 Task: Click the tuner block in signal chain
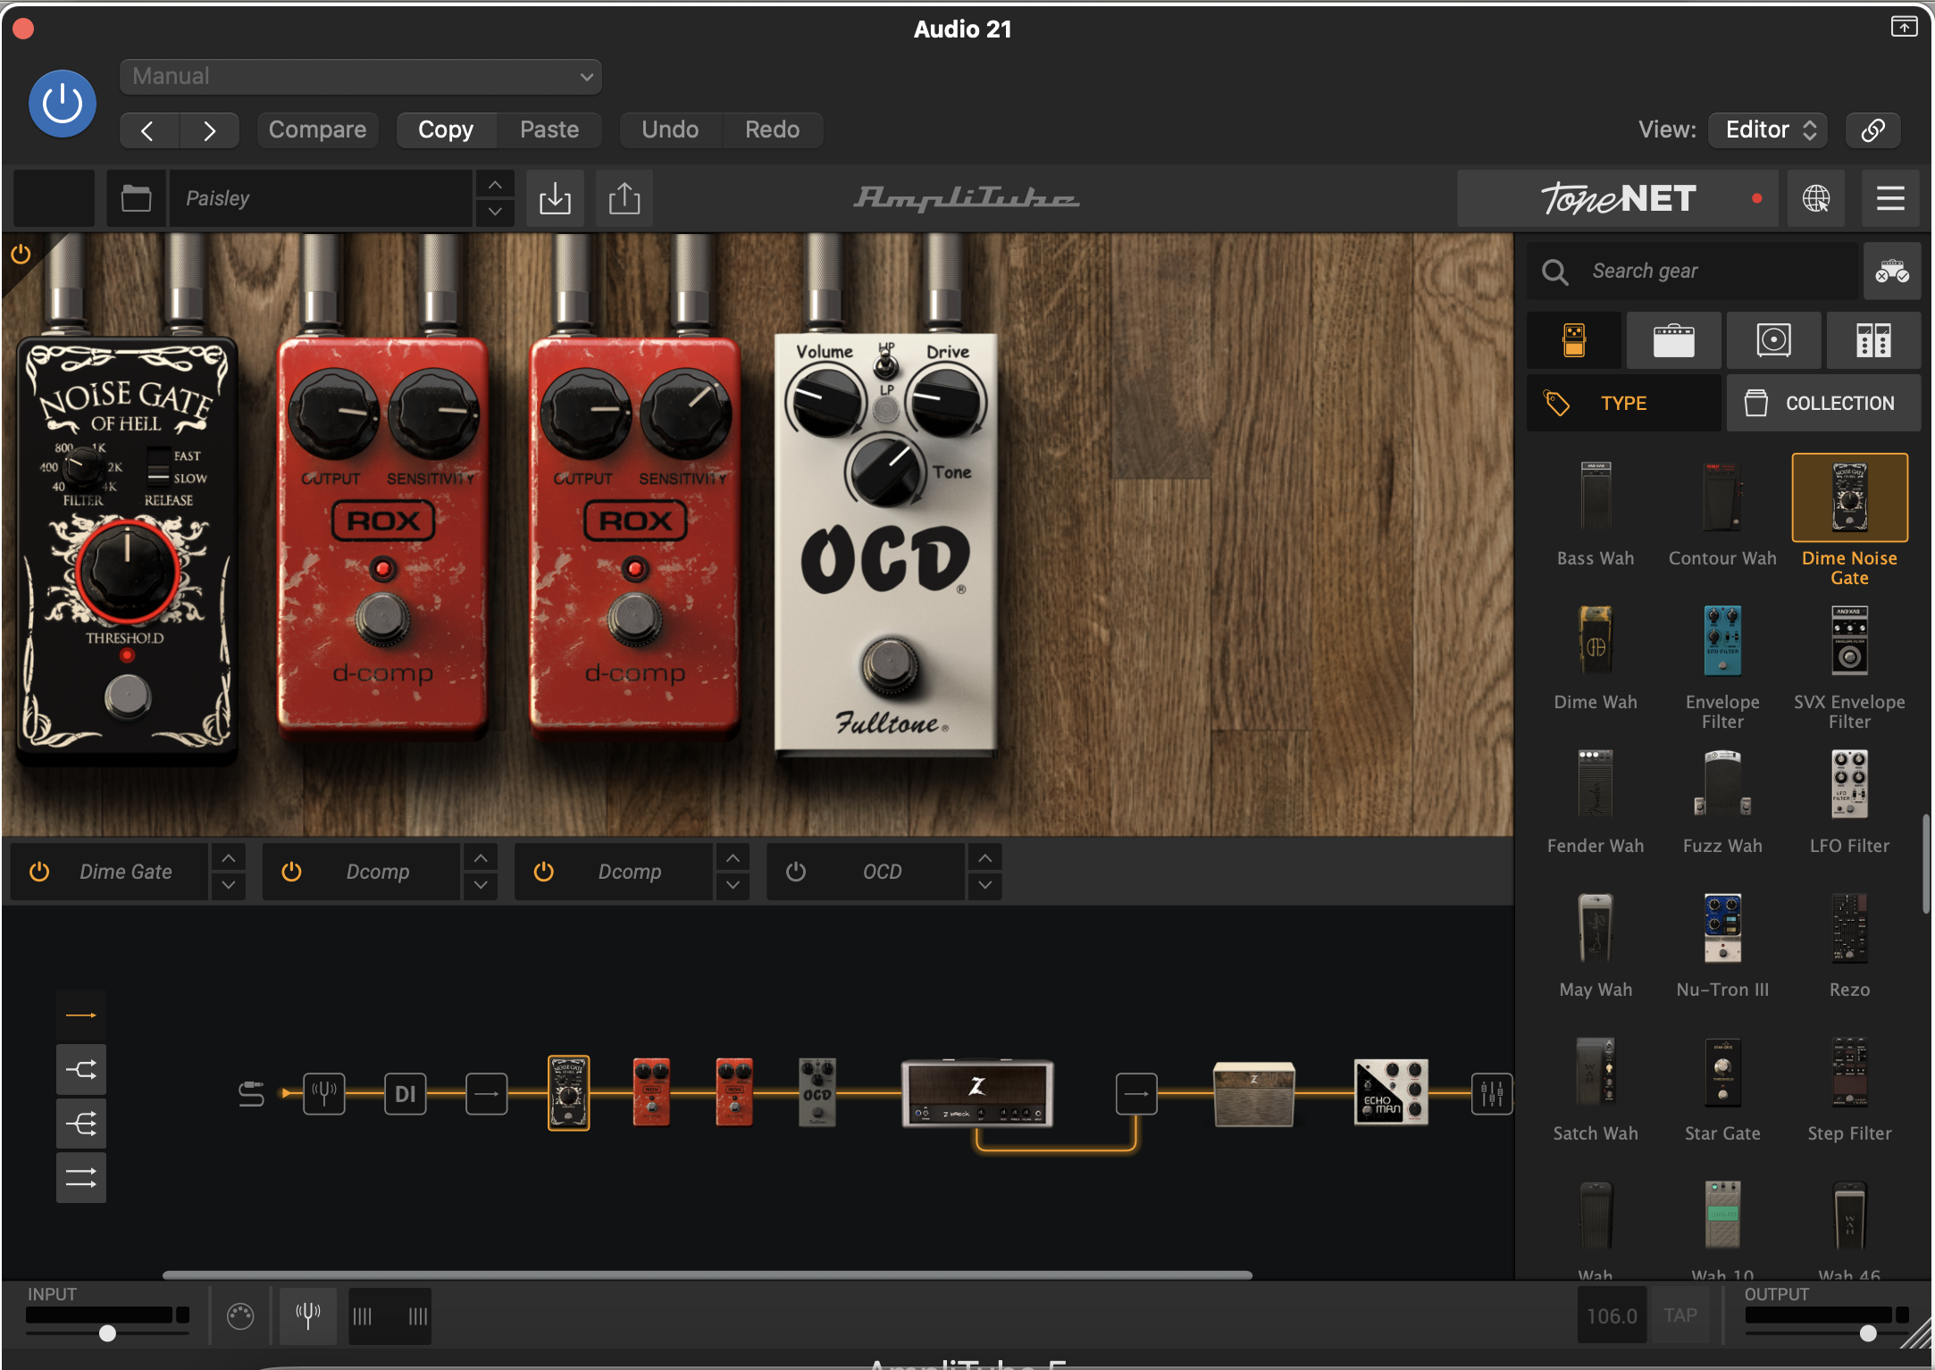coord(323,1093)
